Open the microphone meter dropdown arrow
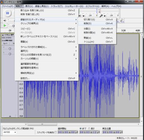 (105, 16)
